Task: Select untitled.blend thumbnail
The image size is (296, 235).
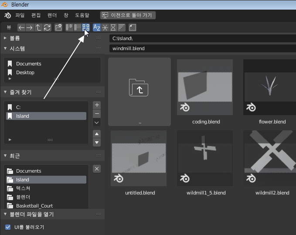Action: click(139, 158)
